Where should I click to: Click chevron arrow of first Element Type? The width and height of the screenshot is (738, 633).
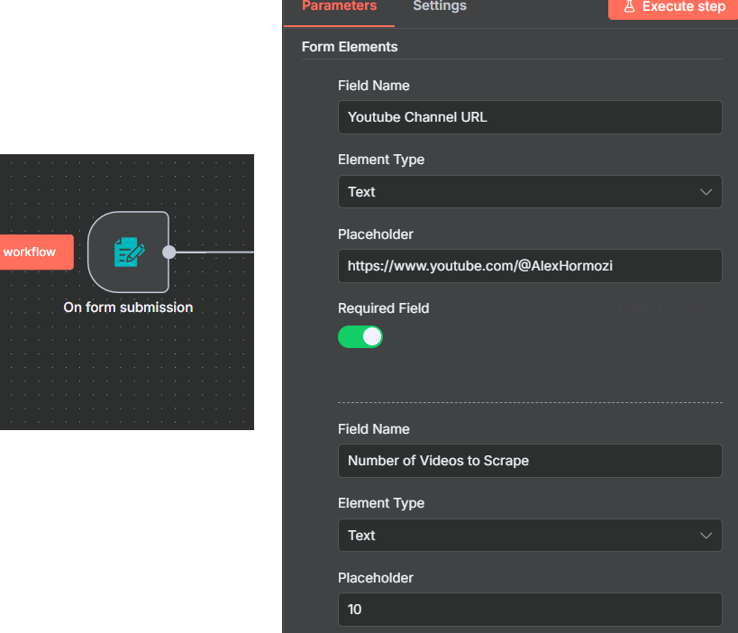(x=706, y=192)
